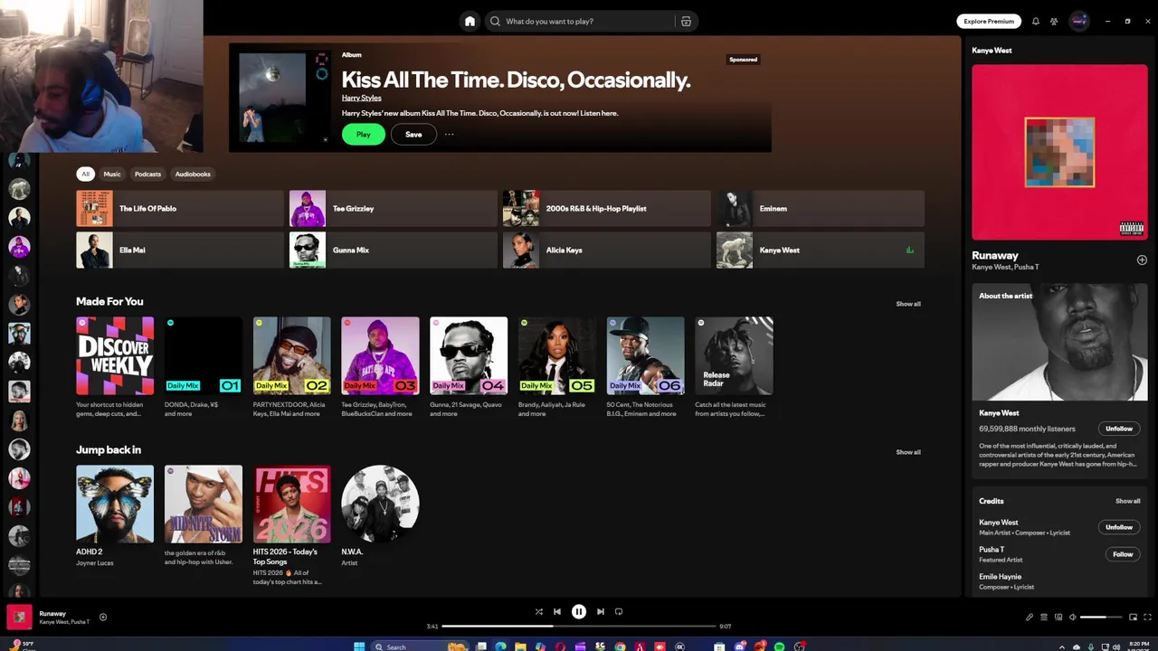Open the Windows Start menu

(x=359, y=646)
